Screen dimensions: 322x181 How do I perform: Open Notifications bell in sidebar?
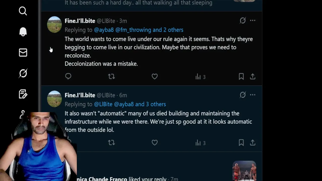(x=23, y=32)
